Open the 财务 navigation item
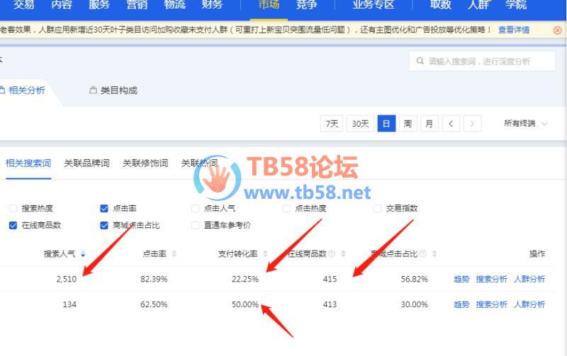567x356 pixels. point(212,5)
